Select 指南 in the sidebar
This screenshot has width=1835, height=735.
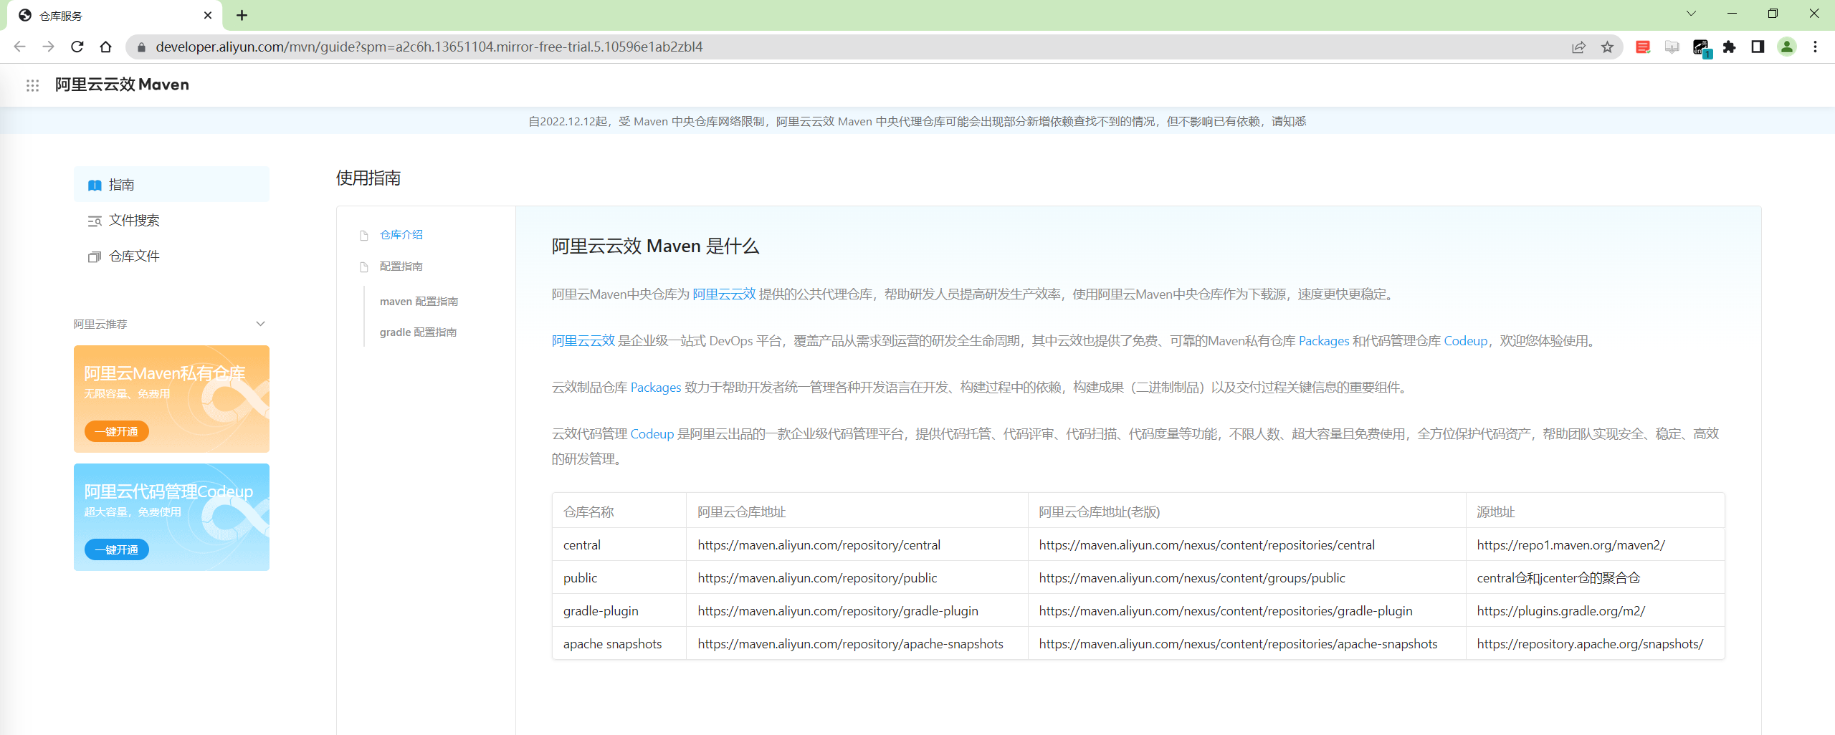pyautogui.click(x=171, y=185)
